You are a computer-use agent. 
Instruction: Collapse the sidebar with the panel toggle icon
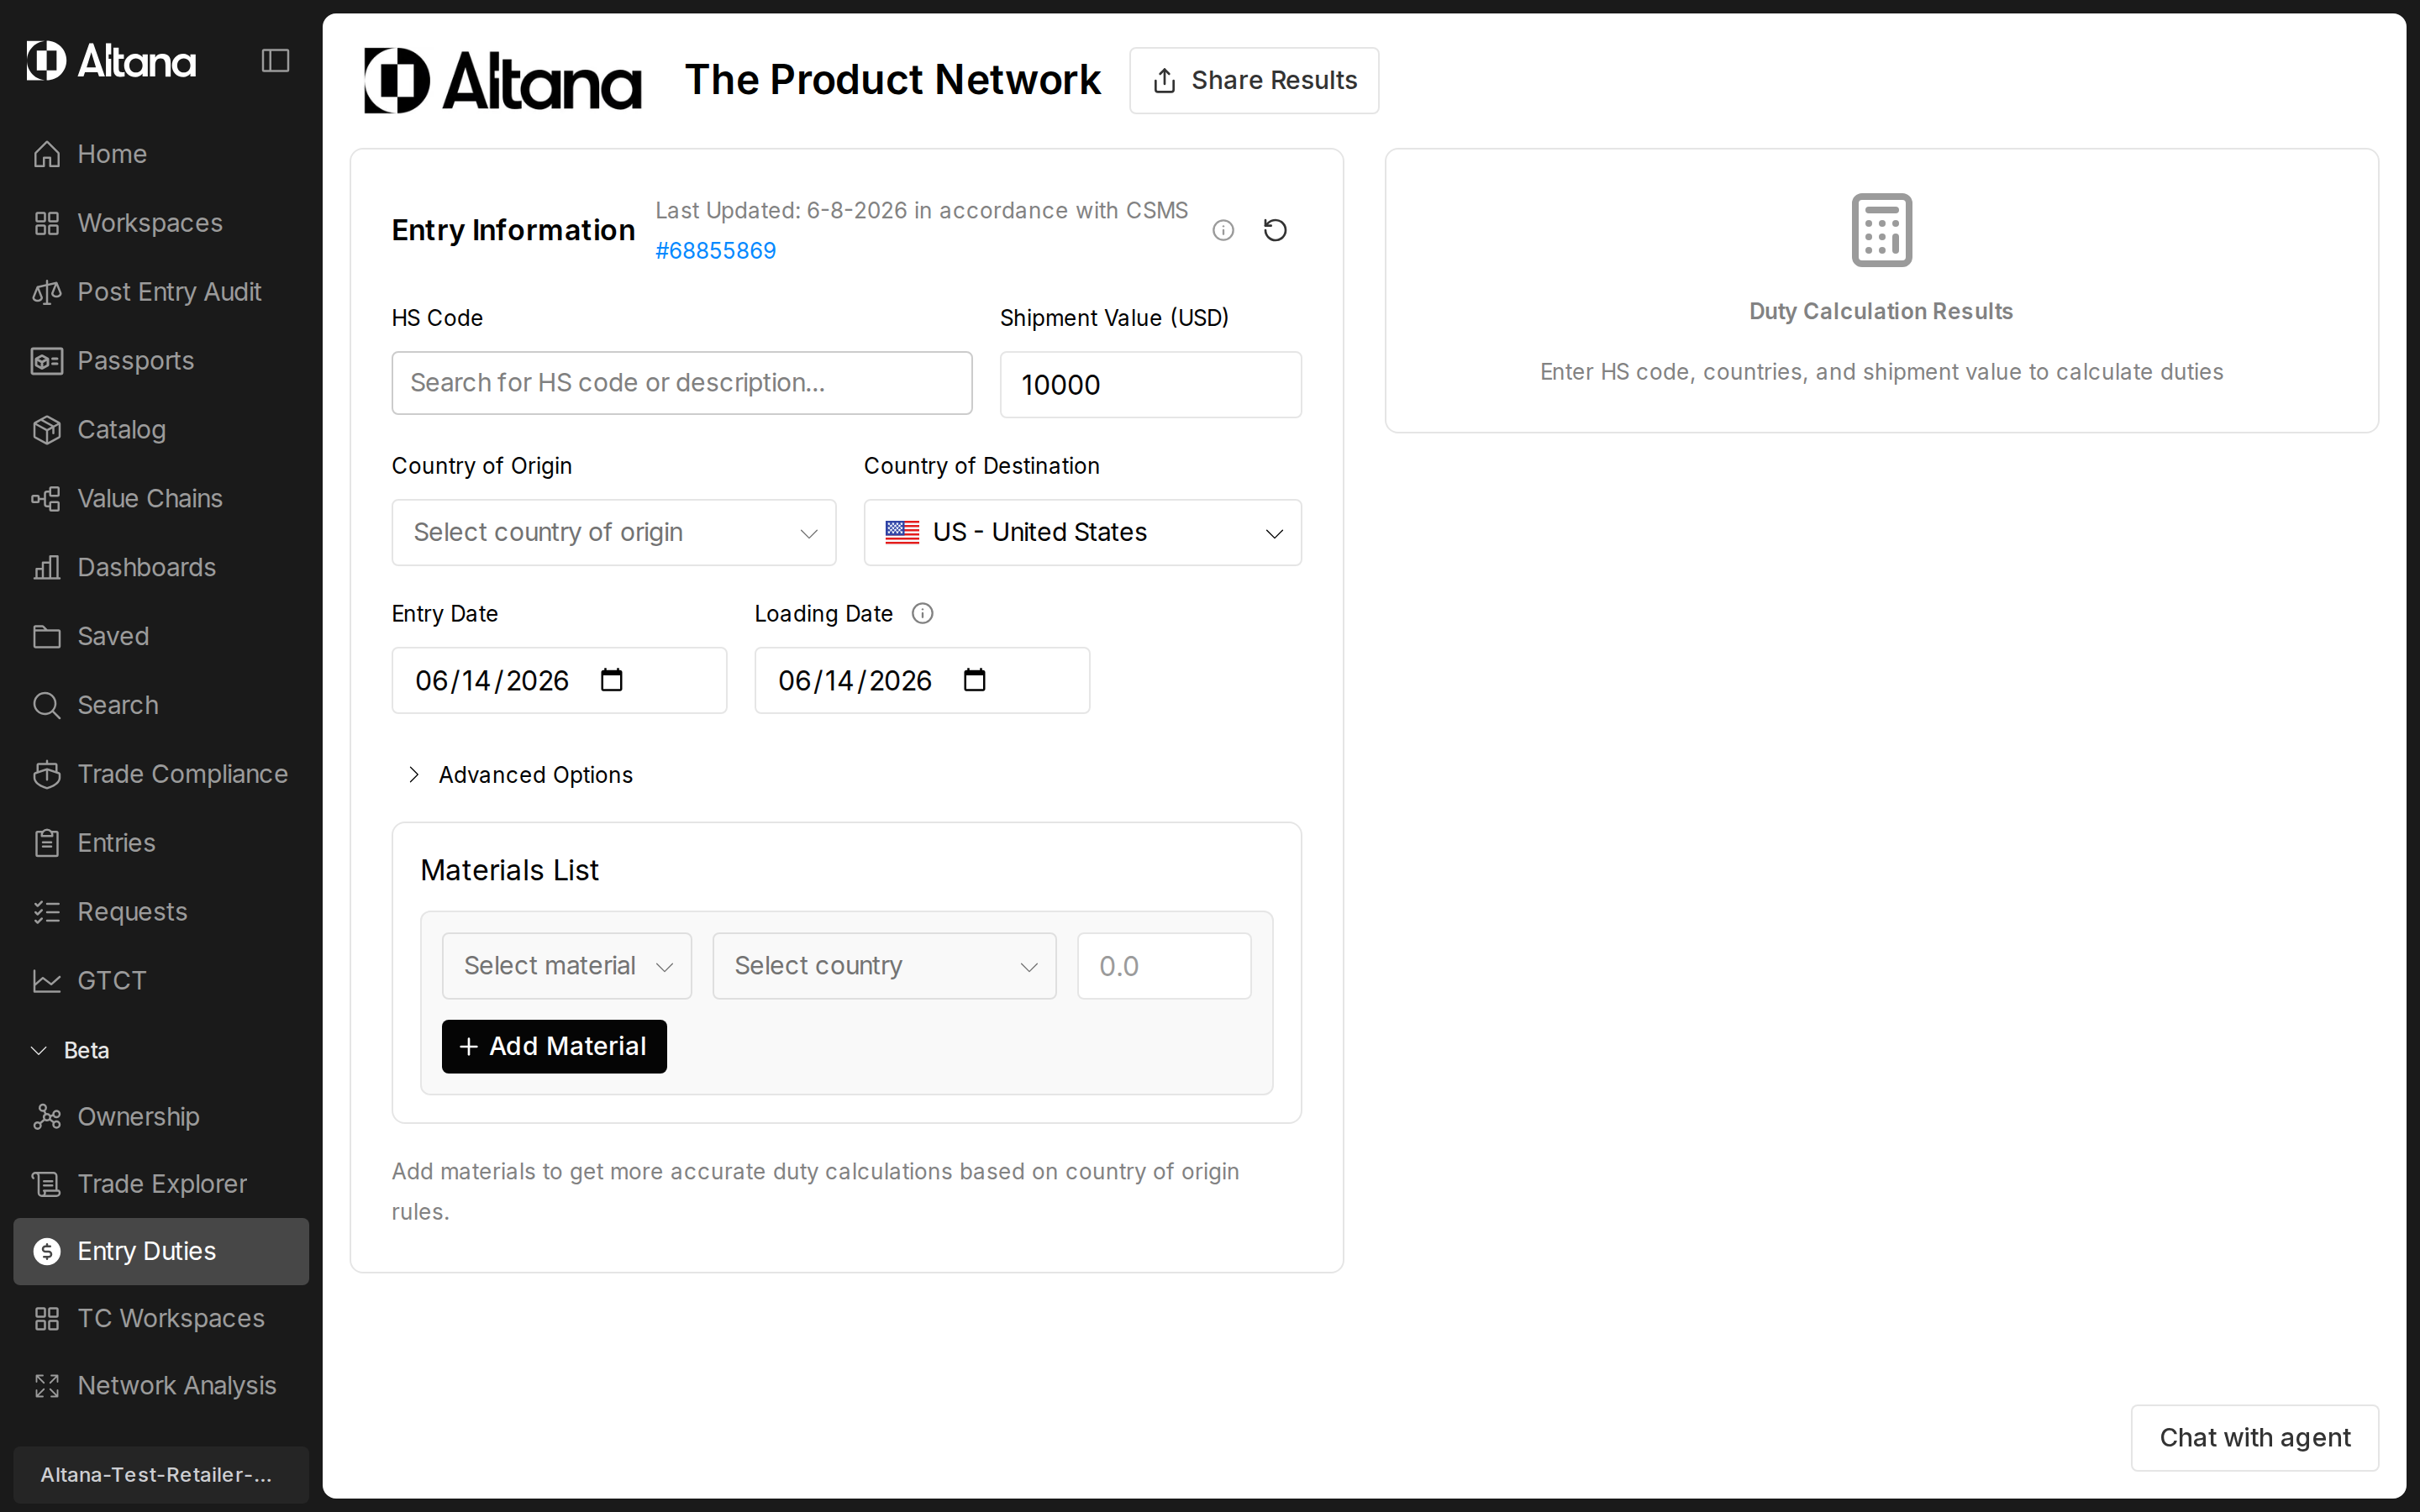tap(275, 61)
